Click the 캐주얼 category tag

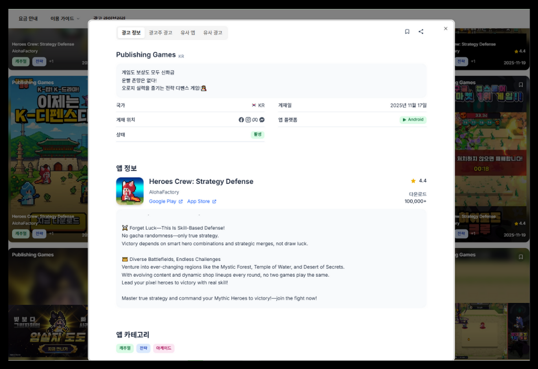click(125, 348)
